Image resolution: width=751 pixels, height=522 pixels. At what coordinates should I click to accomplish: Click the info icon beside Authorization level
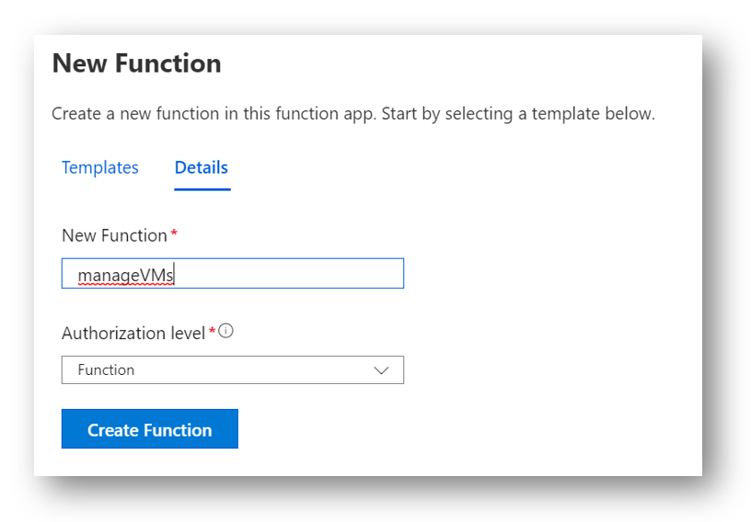click(x=225, y=331)
